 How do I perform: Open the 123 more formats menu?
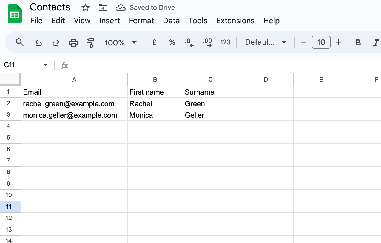pyautogui.click(x=225, y=42)
